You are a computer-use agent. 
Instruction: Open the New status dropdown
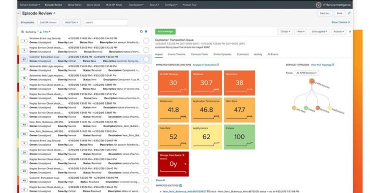(x=301, y=31)
